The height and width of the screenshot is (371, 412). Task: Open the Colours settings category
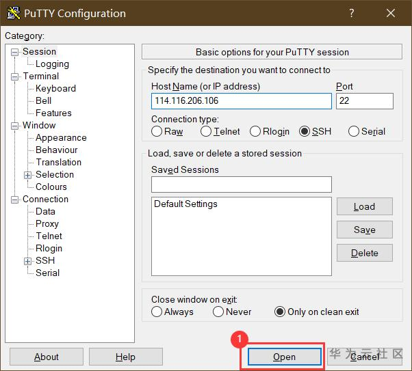coord(51,187)
